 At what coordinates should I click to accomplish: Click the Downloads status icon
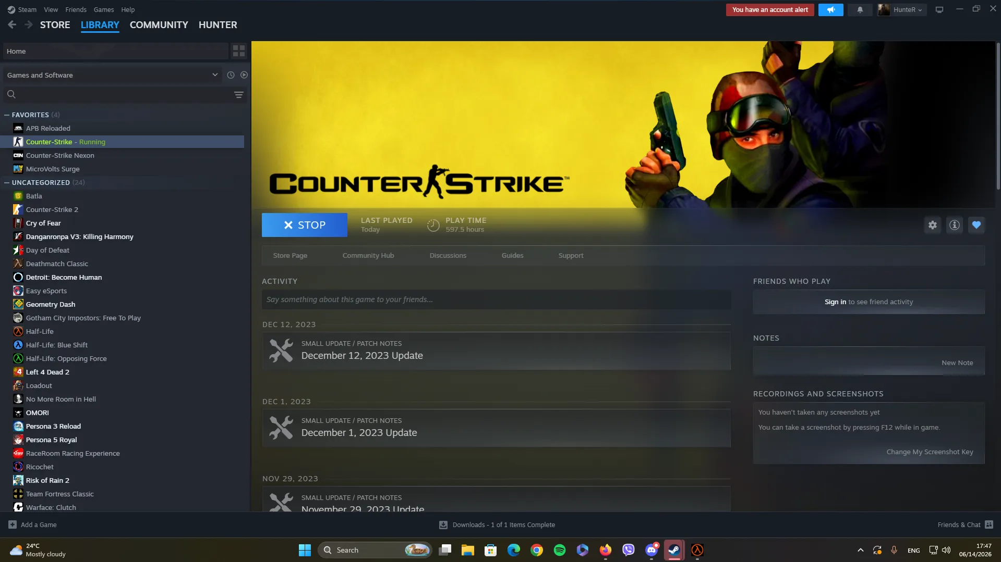[443, 525]
